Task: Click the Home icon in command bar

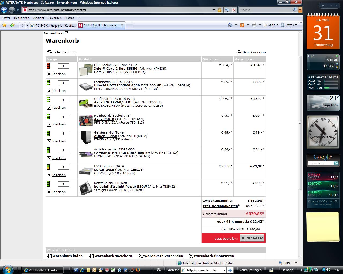Action: [230, 25]
